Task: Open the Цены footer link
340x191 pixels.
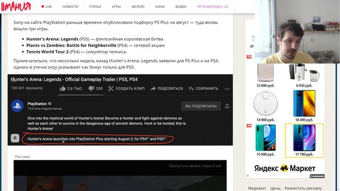Action: click(x=275, y=188)
